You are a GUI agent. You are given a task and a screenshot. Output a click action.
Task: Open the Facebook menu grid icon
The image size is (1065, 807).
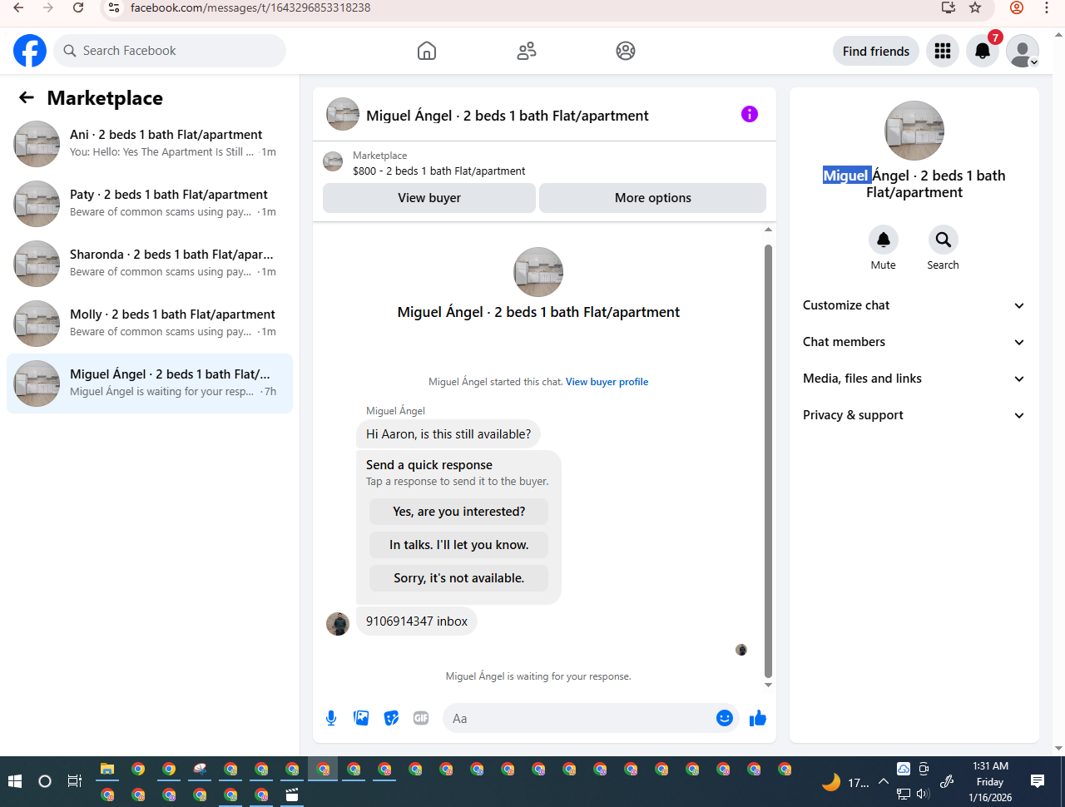943,51
